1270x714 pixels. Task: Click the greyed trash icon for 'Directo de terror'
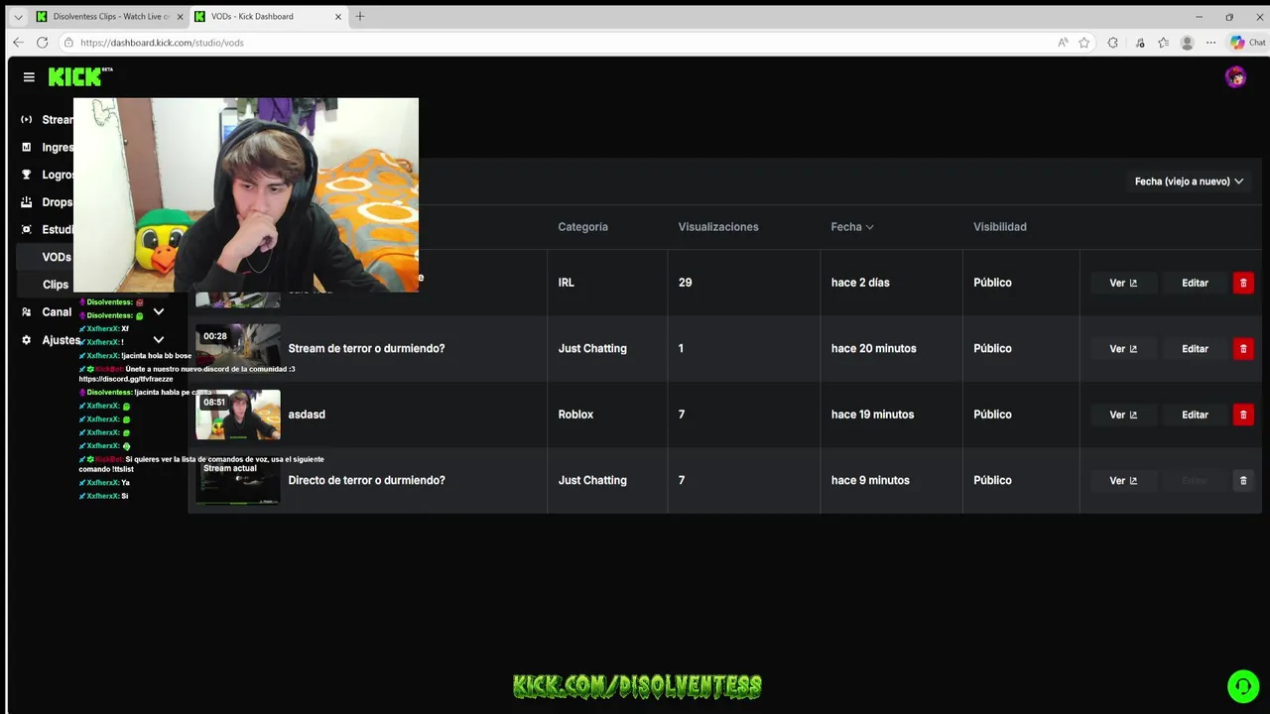point(1243,480)
